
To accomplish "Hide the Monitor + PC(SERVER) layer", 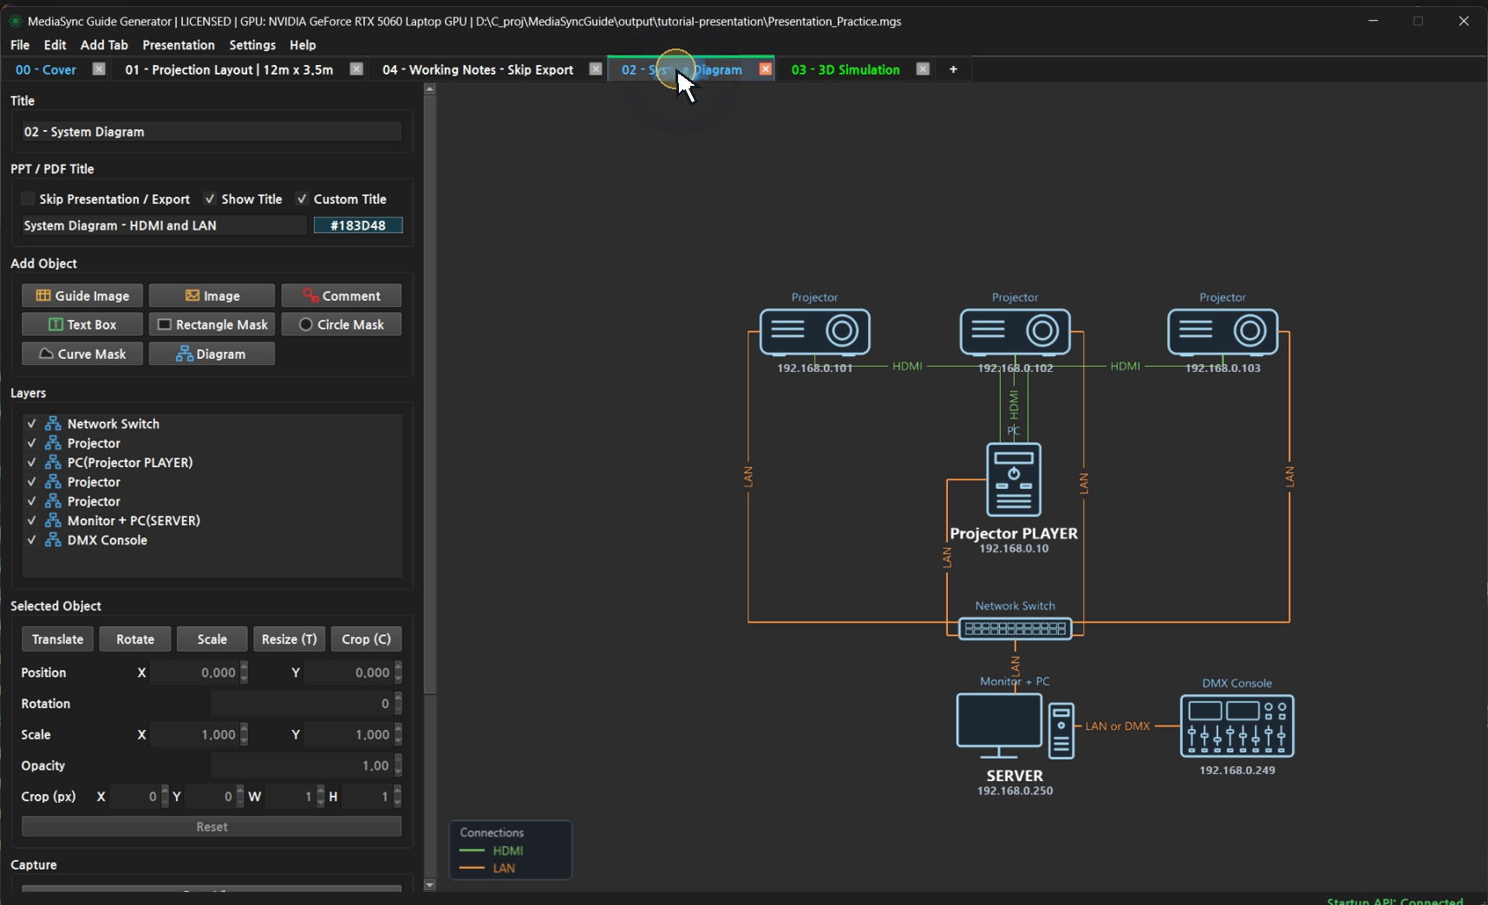I will (x=31, y=521).
